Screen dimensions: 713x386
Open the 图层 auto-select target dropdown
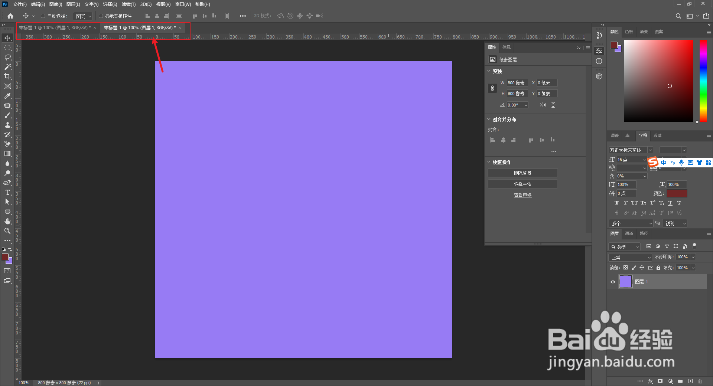tap(82, 16)
